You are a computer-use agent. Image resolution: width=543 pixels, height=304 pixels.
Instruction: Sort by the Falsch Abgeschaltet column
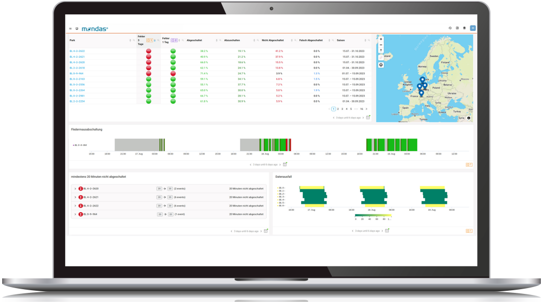pos(329,40)
